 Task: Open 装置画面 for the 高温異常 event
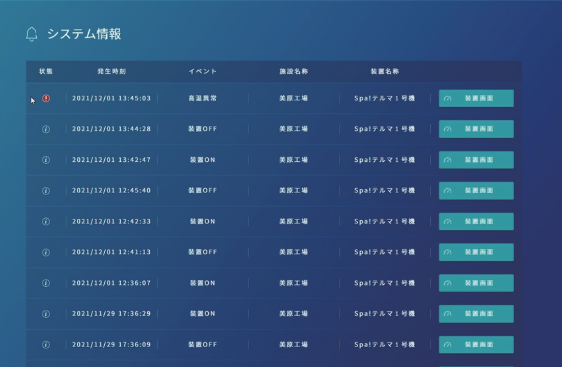(x=476, y=99)
